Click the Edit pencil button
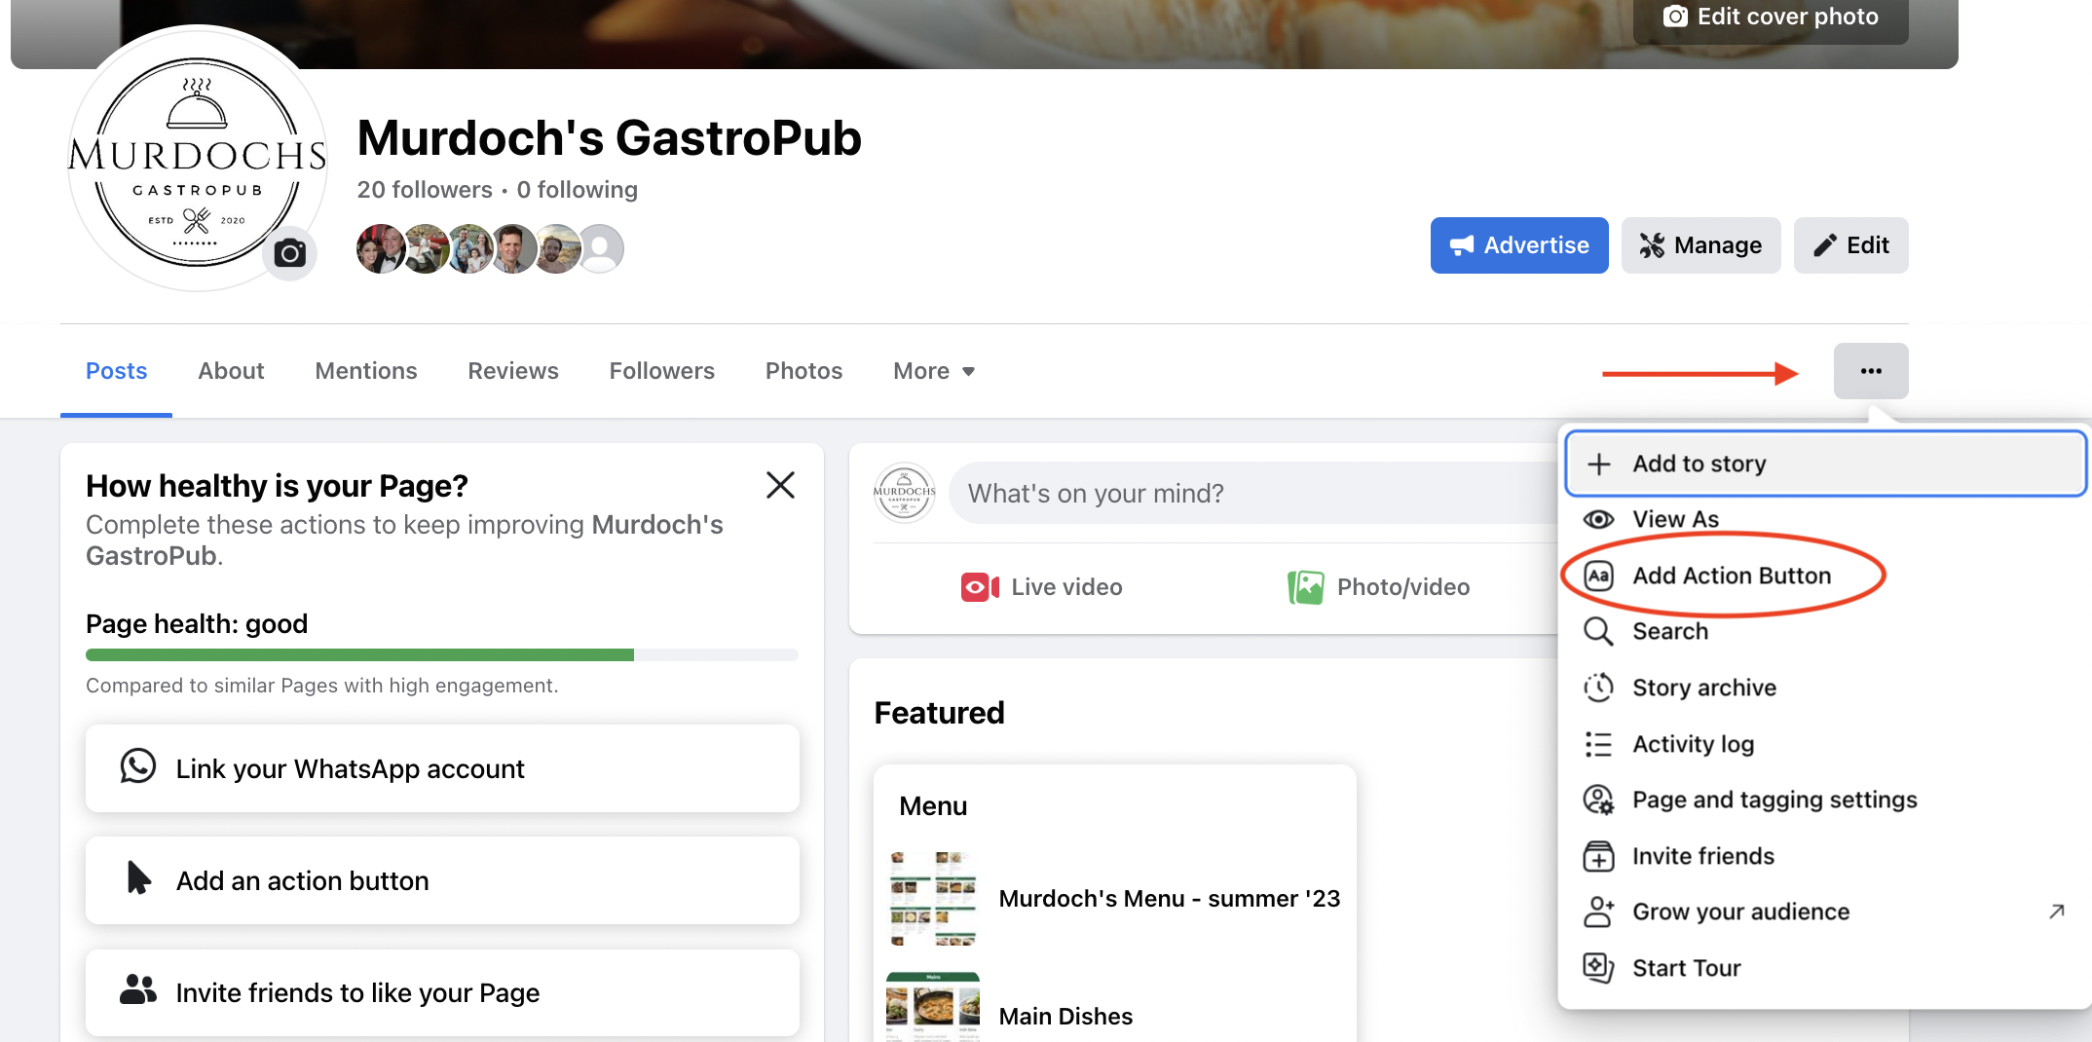The width and height of the screenshot is (2092, 1042). [x=1850, y=245]
